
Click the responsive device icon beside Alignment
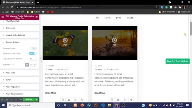[x=13, y=64]
